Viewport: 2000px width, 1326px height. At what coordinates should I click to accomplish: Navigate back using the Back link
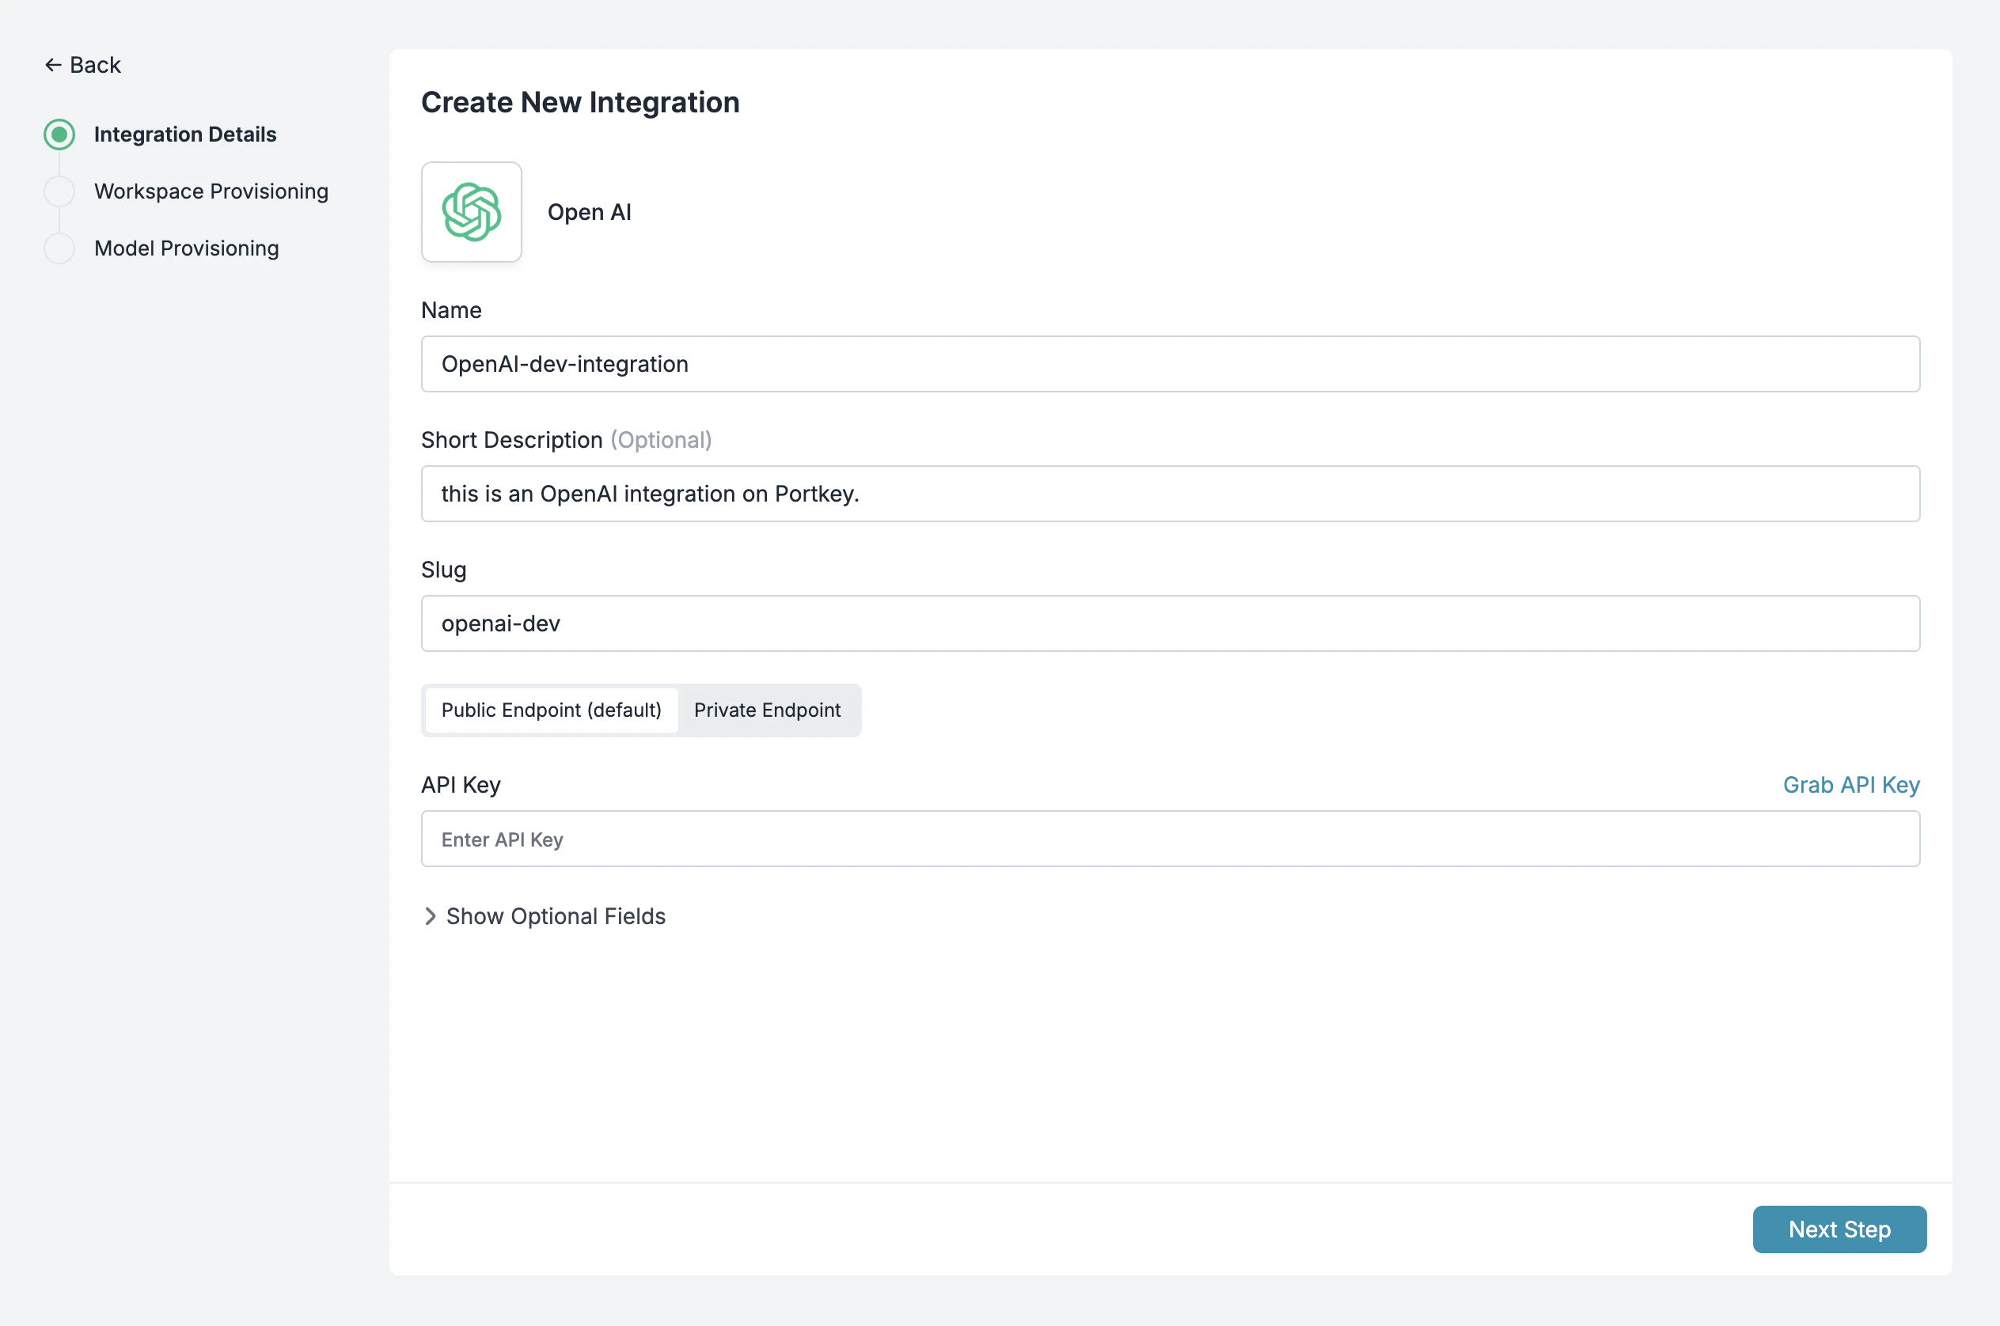(82, 64)
